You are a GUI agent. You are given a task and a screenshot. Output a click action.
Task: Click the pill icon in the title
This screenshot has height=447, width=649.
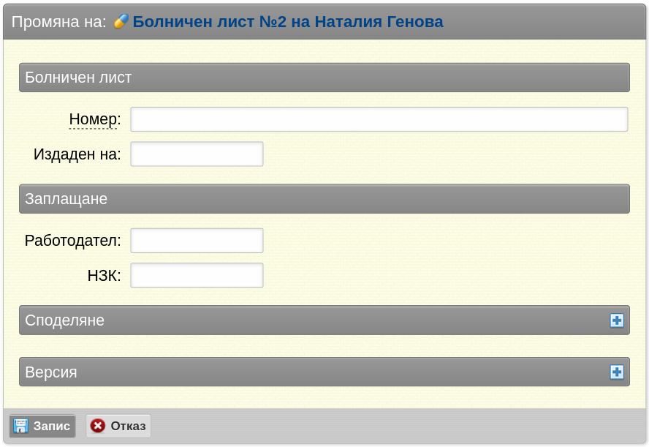[x=121, y=21]
